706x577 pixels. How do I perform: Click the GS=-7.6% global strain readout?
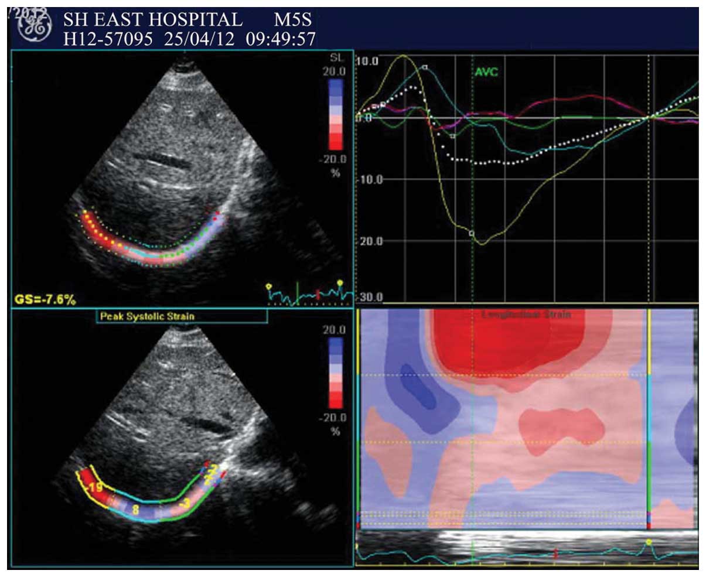point(45,300)
